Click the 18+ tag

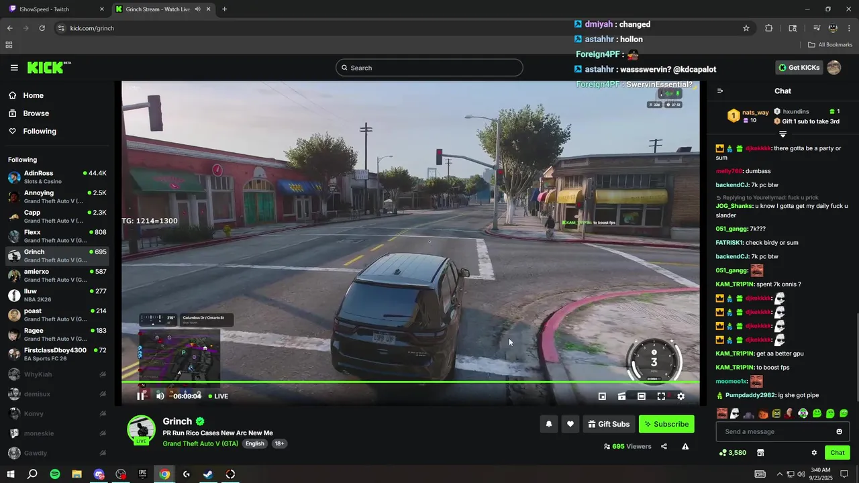click(279, 443)
